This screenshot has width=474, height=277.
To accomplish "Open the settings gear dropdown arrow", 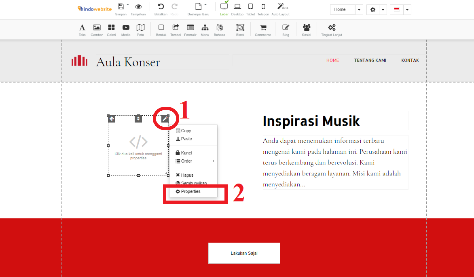I will coord(383,9).
